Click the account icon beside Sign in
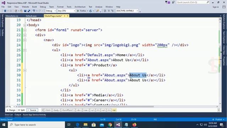Image resolution: width=227 pixels, height=128 pixels. point(224,7)
